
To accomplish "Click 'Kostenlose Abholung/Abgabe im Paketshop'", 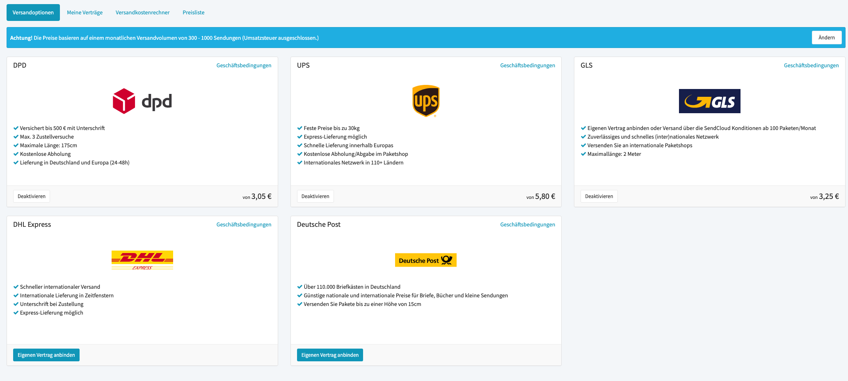I will pos(356,154).
